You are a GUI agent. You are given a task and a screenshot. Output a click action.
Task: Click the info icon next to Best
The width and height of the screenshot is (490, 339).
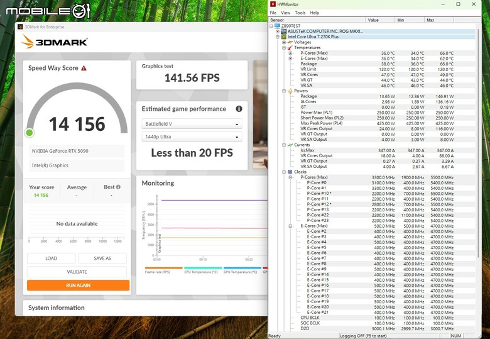pos(118,187)
